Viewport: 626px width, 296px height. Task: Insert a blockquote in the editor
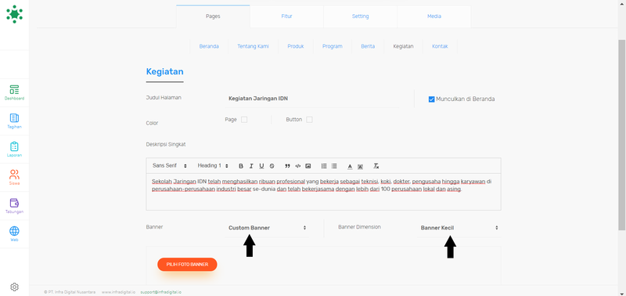[287, 166]
